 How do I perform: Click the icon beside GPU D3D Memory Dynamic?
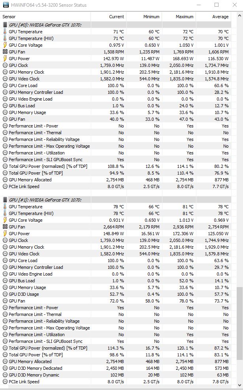coord(5,375)
